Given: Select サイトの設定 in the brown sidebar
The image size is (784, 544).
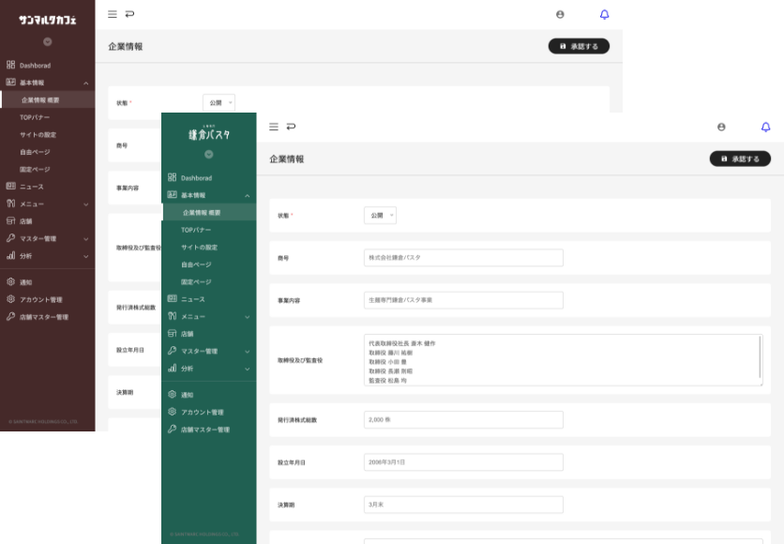Looking at the screenshot, I should 38,134.
